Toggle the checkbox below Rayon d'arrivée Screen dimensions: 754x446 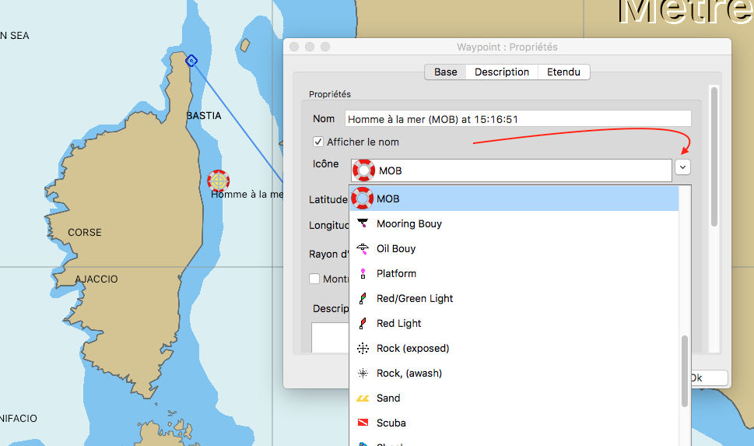point(314,279)
